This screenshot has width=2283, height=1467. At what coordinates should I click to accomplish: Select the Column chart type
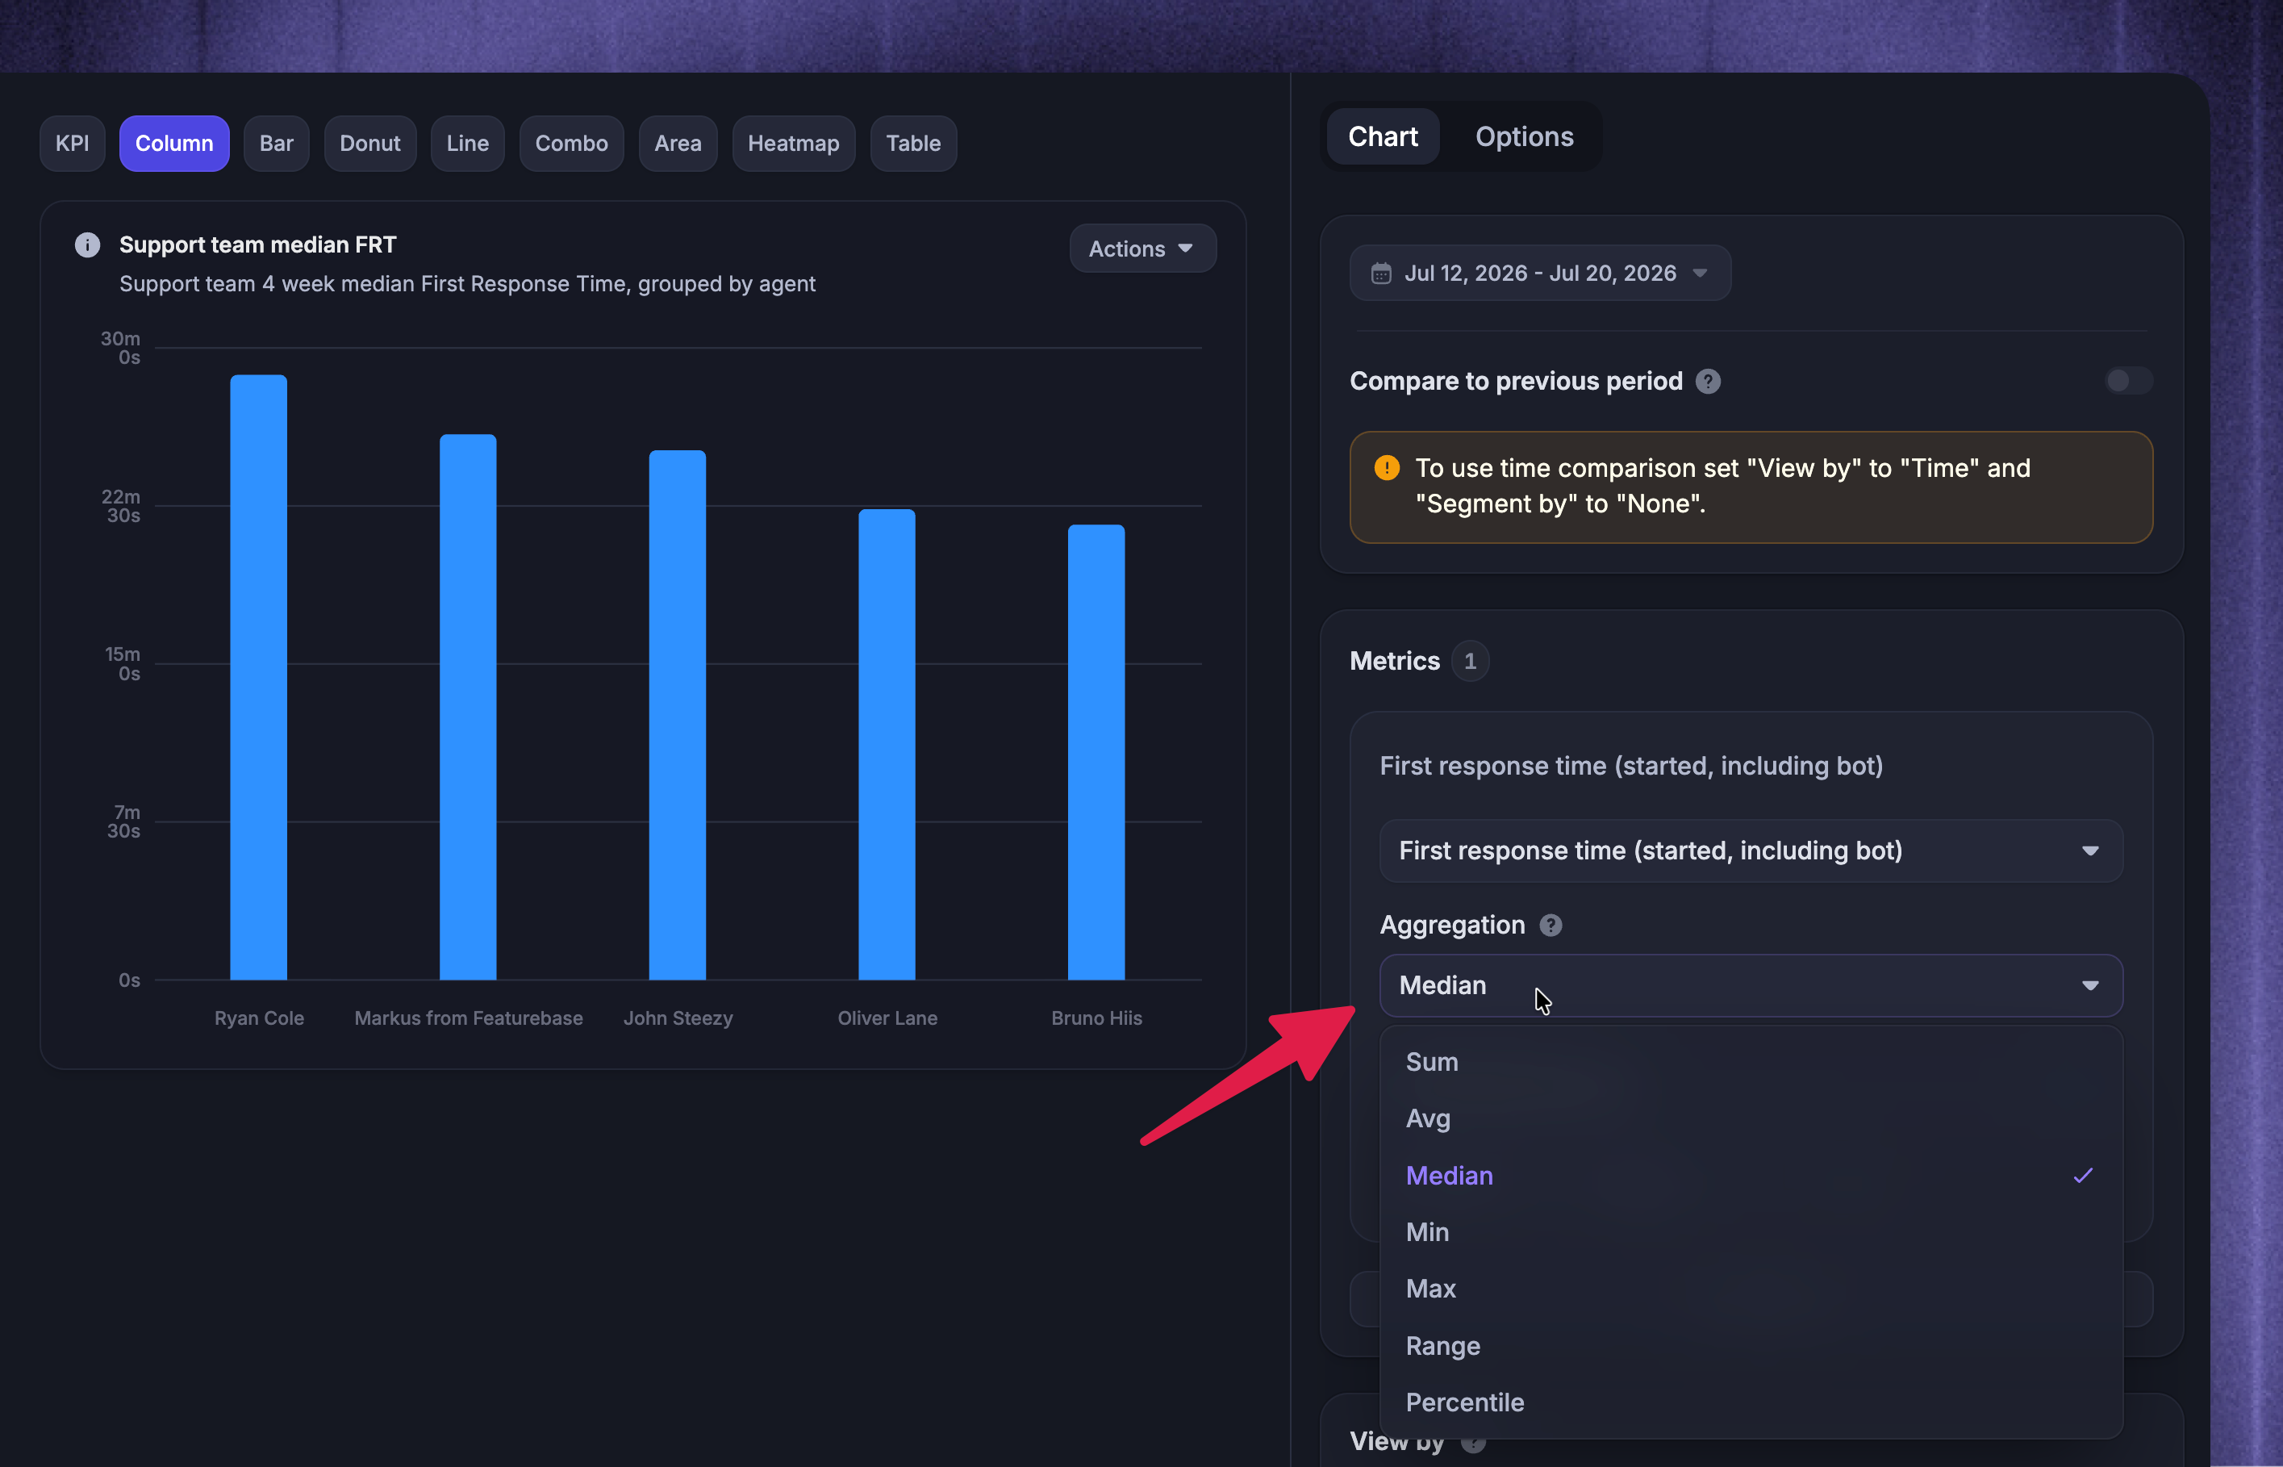click(x=174, y=144)
